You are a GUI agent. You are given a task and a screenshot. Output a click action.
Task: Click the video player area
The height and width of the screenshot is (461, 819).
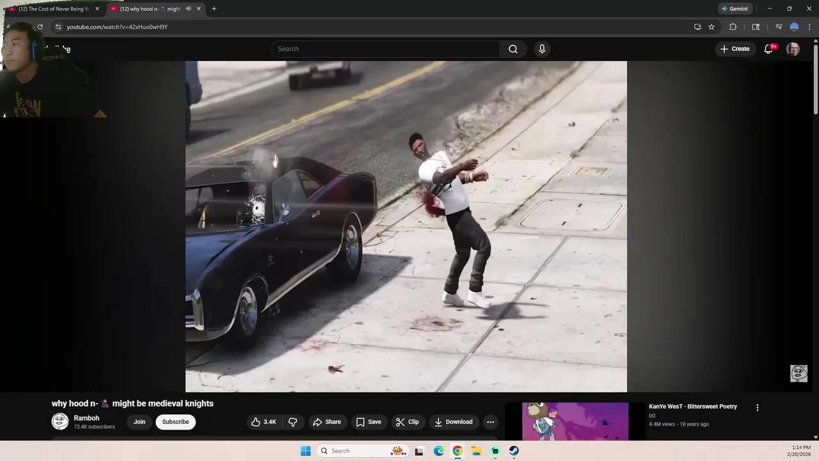(x=406, y=227)
